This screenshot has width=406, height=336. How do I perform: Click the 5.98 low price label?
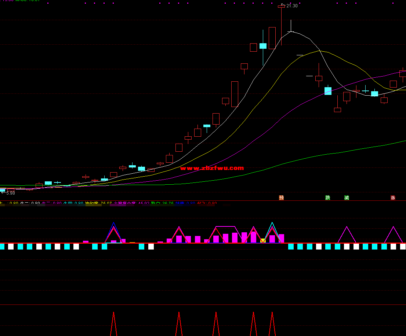[x=10, y=193]
